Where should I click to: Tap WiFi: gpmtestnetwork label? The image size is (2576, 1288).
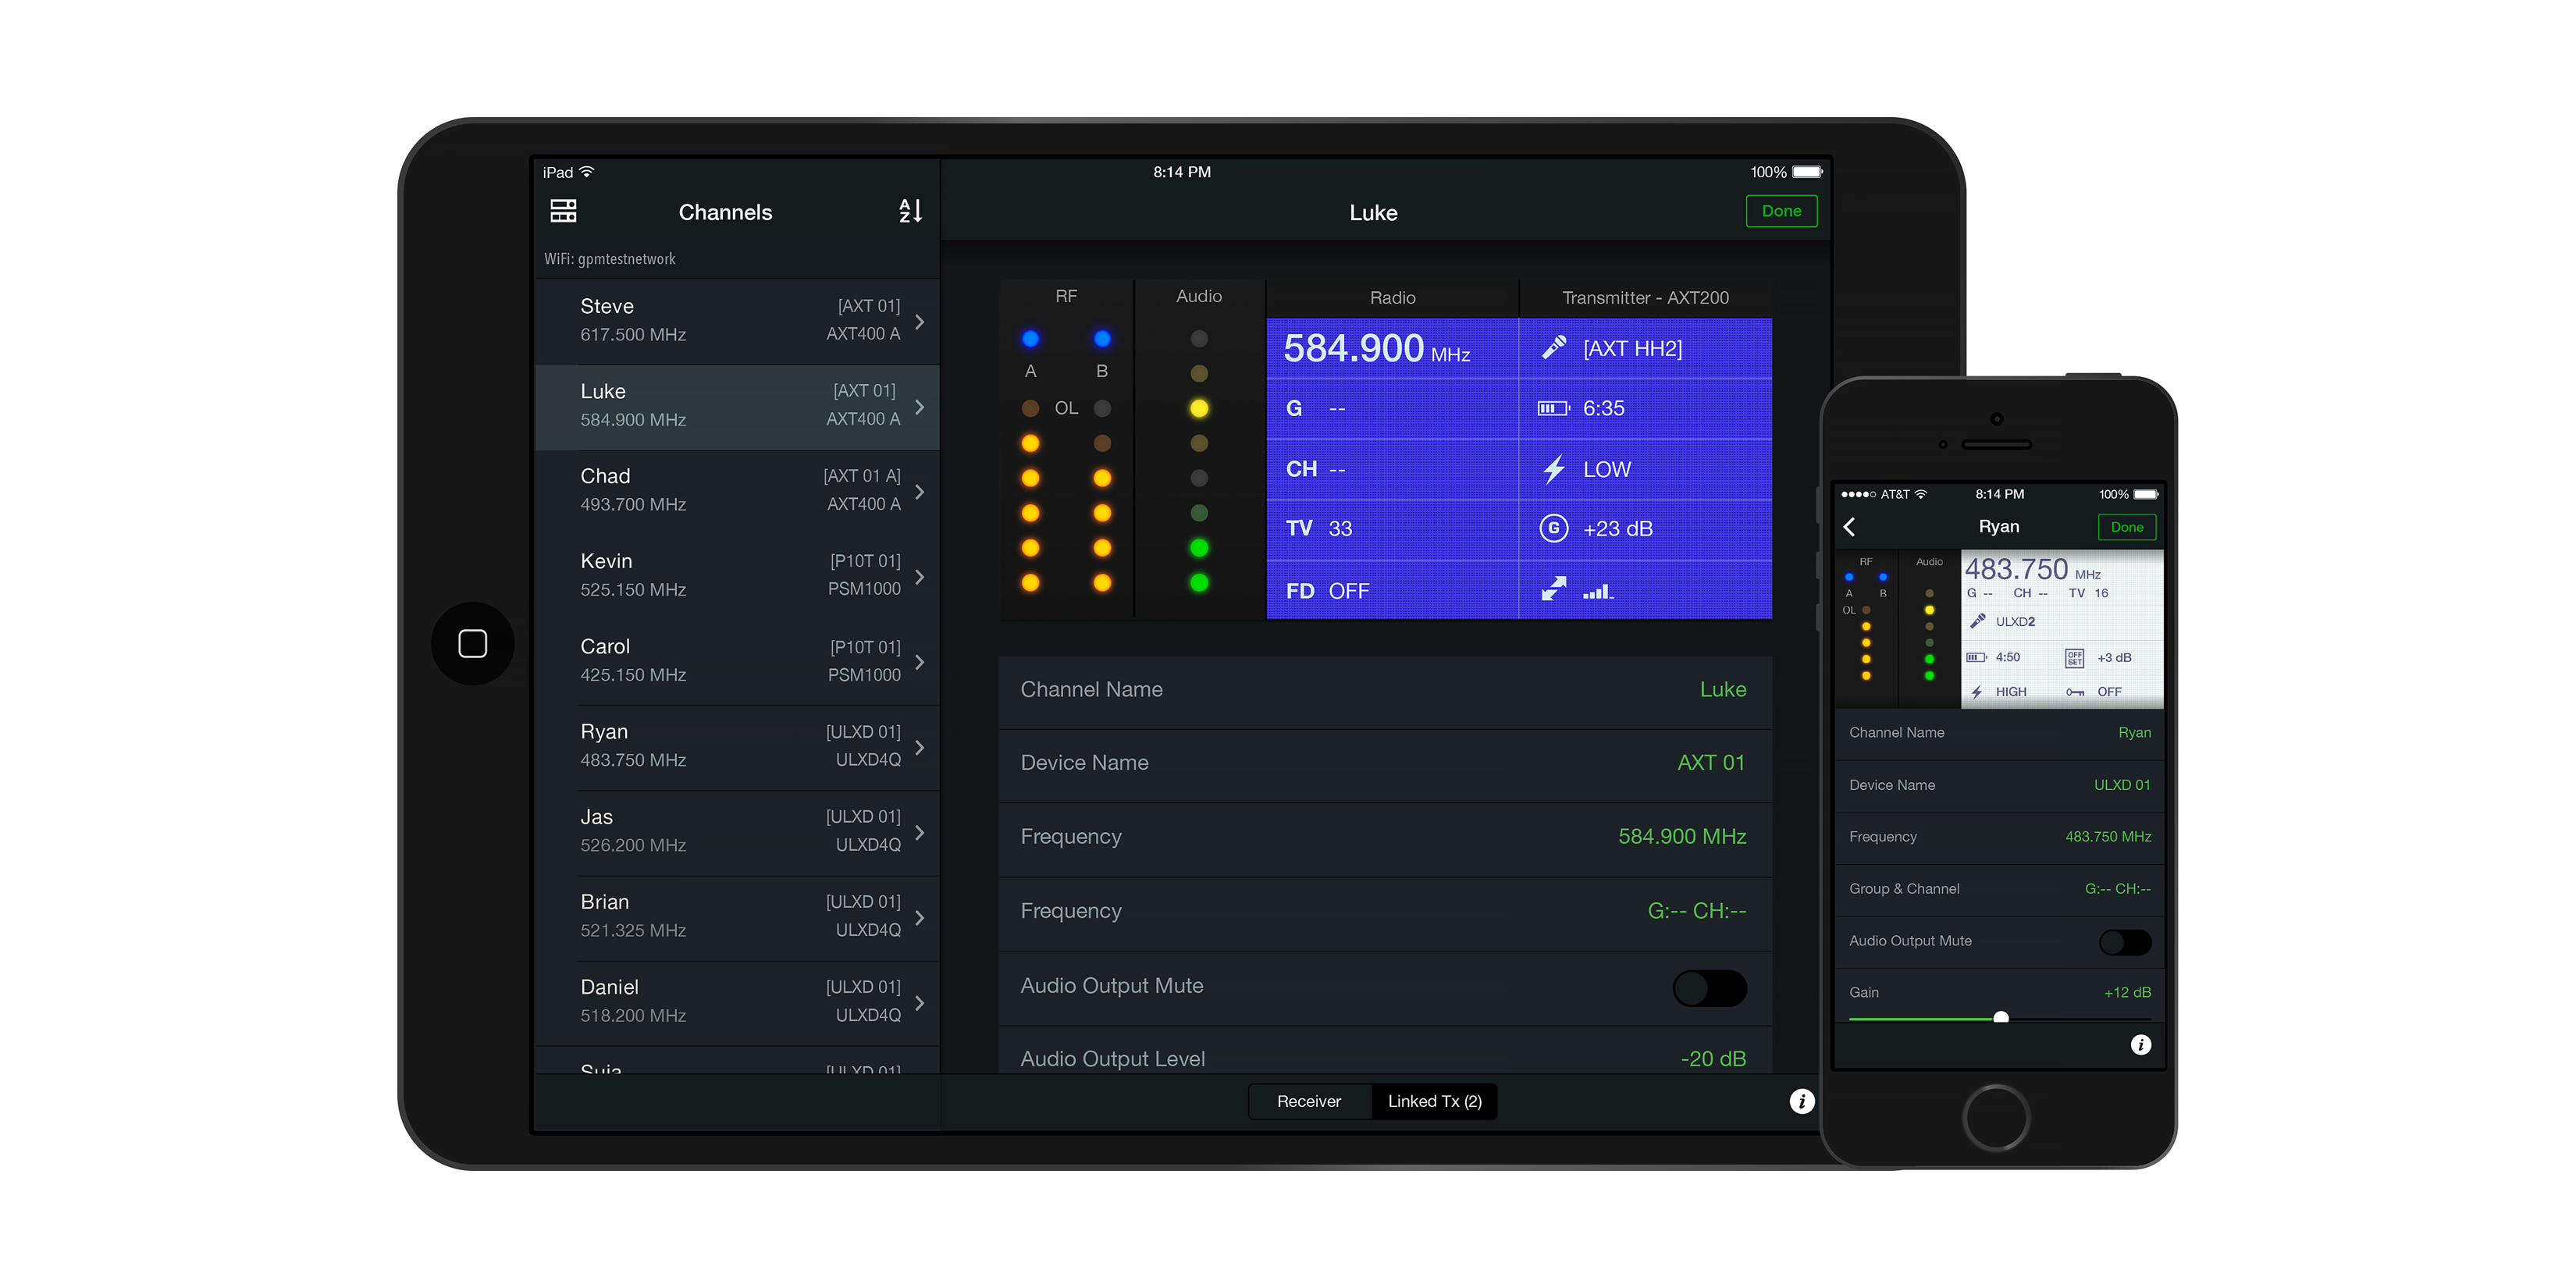click(x=610, y=259)
